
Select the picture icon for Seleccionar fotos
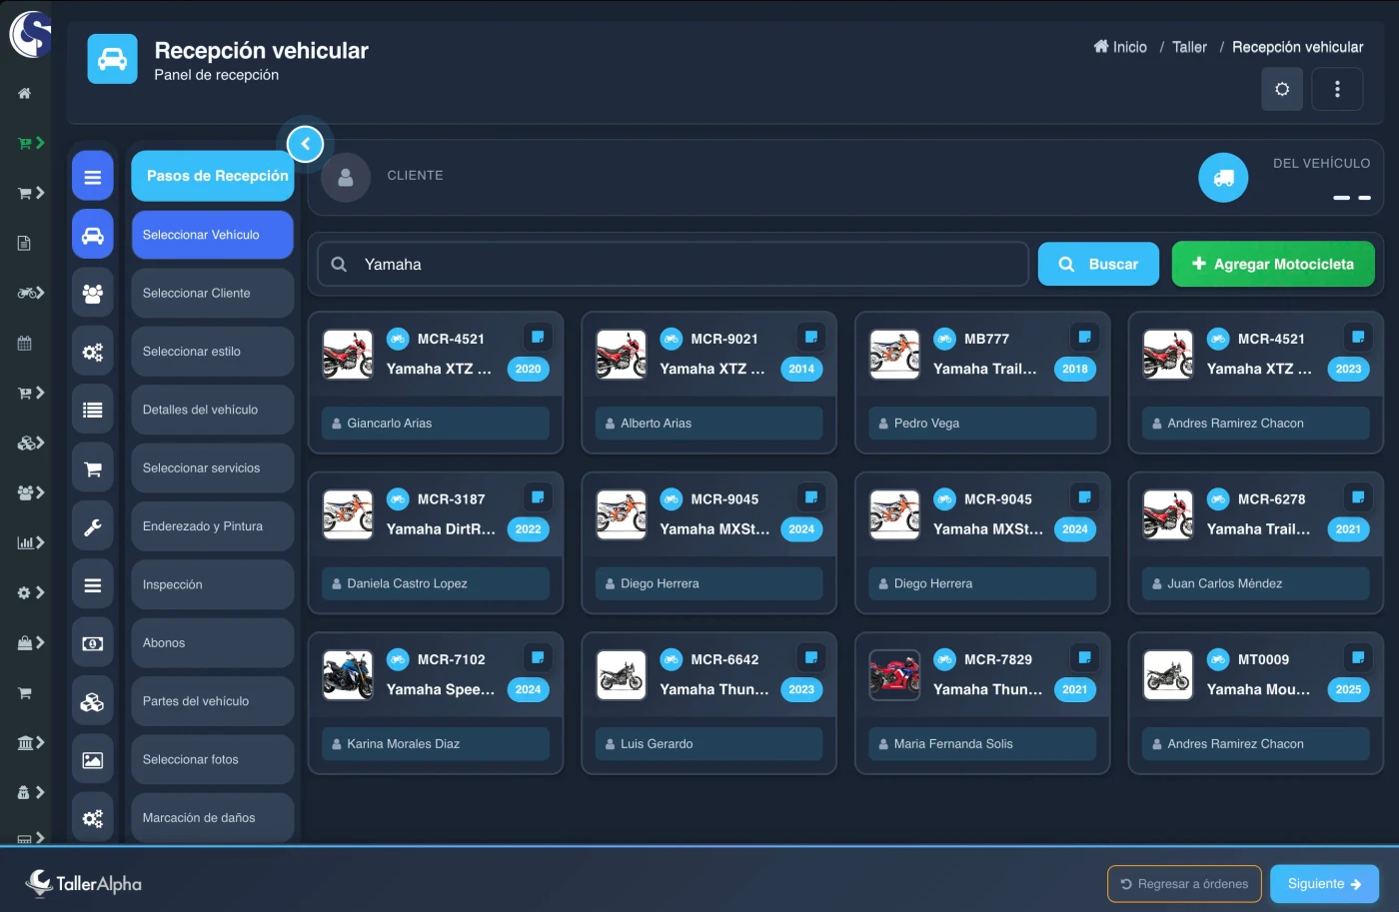pyautogui.click(x=92, y=760)
